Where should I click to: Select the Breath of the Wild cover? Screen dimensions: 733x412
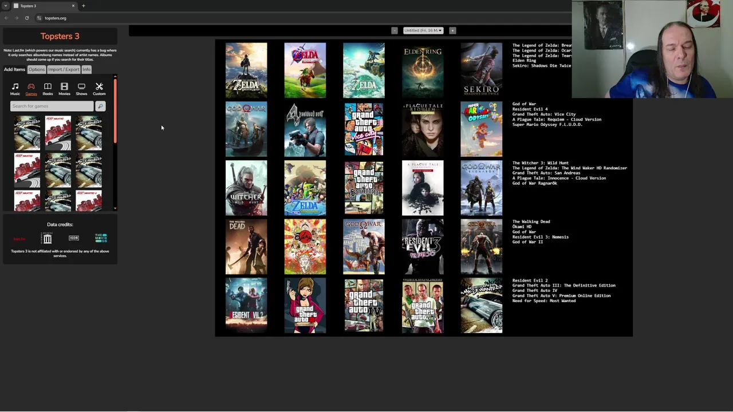(x=246, y=70)
